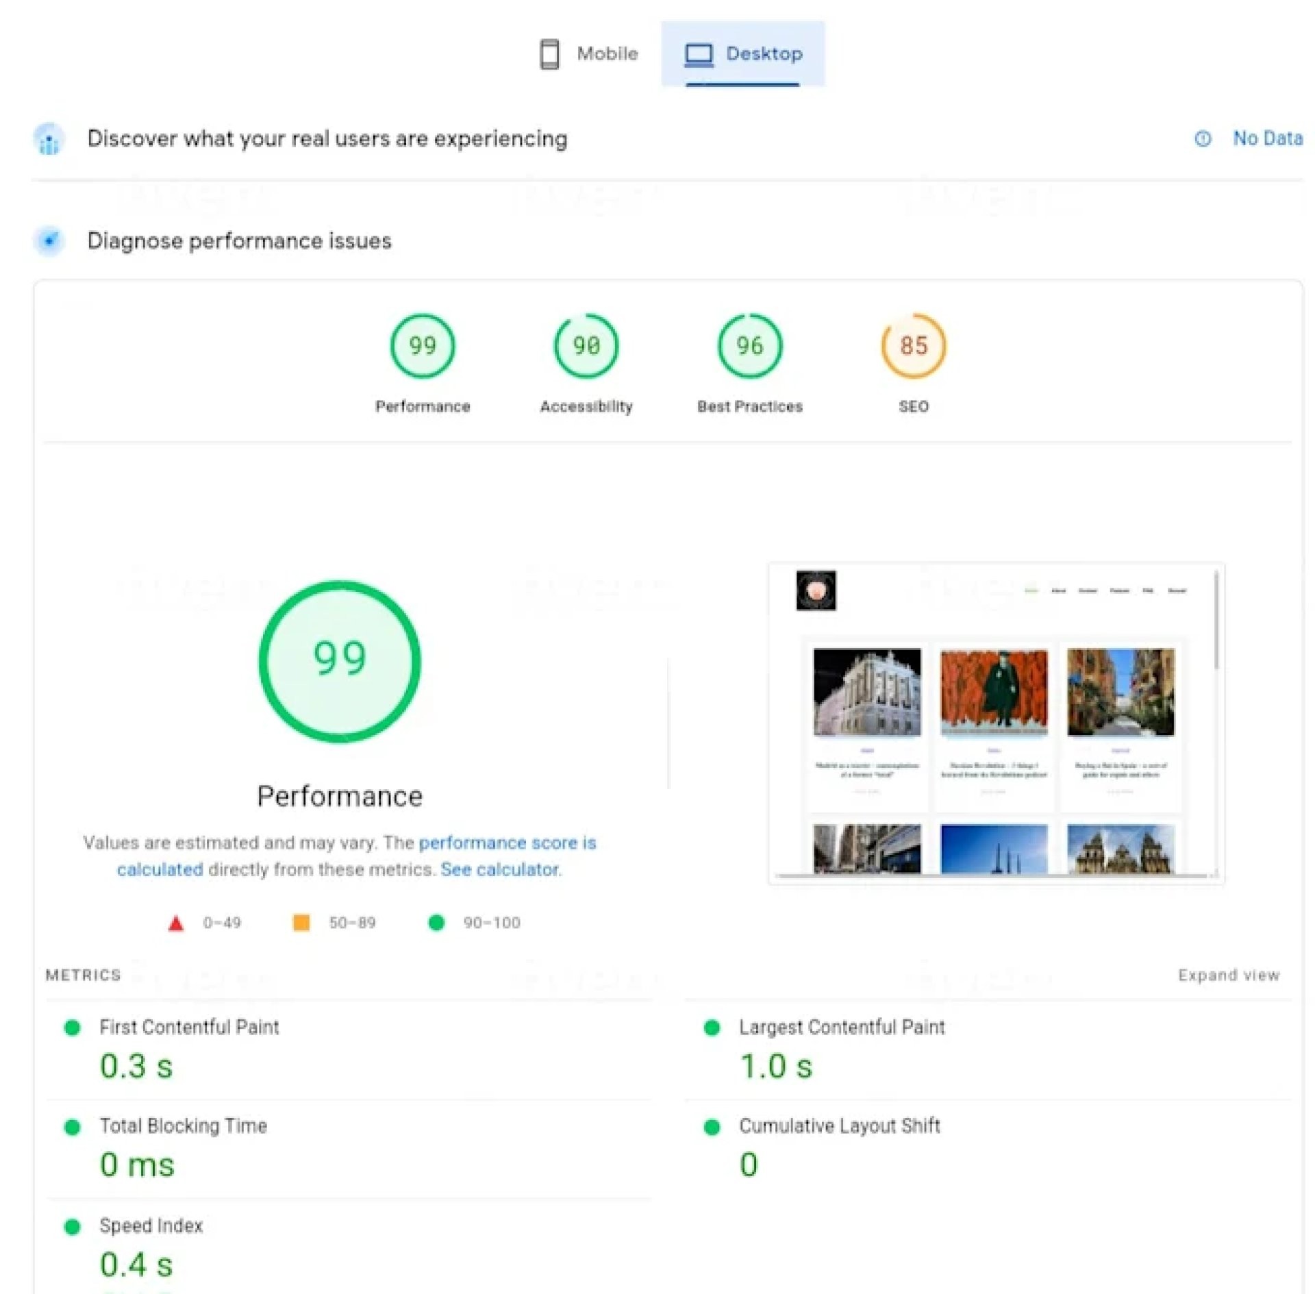Viewport: 1315px width, 1294px height.
Task: Click the real users chart icon
Action: pyautogui.click(x=49, y=139)
